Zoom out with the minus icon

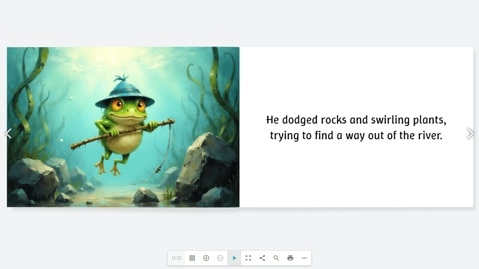tap(220, 258)
